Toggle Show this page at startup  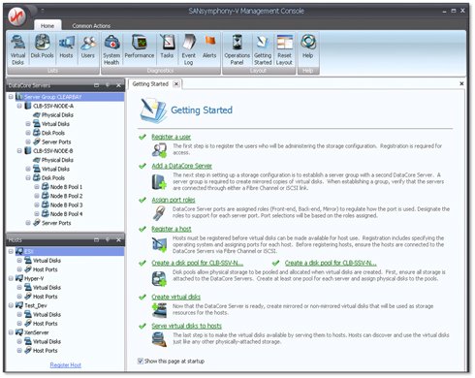[141, 361]
